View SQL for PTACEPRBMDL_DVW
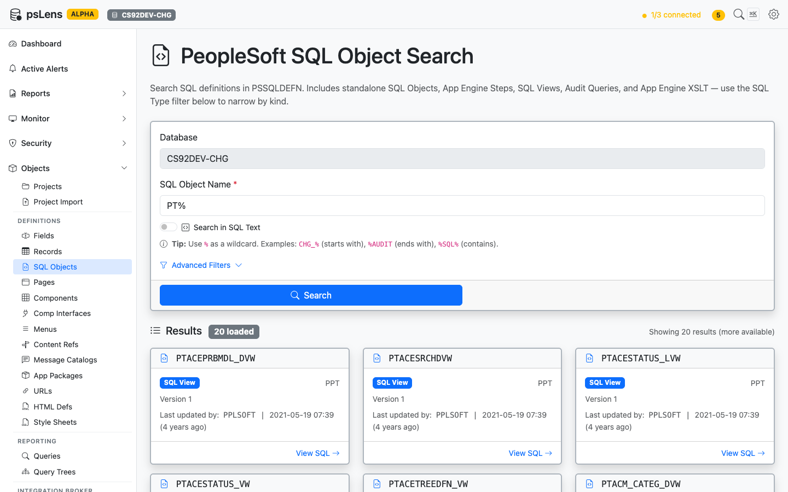This screenshot has height=492, width=788. pos(318,453)
